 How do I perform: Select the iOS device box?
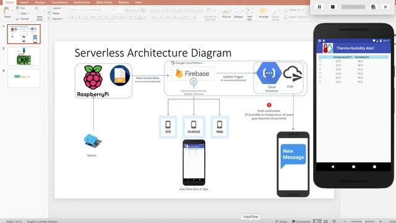click(168, 127)
